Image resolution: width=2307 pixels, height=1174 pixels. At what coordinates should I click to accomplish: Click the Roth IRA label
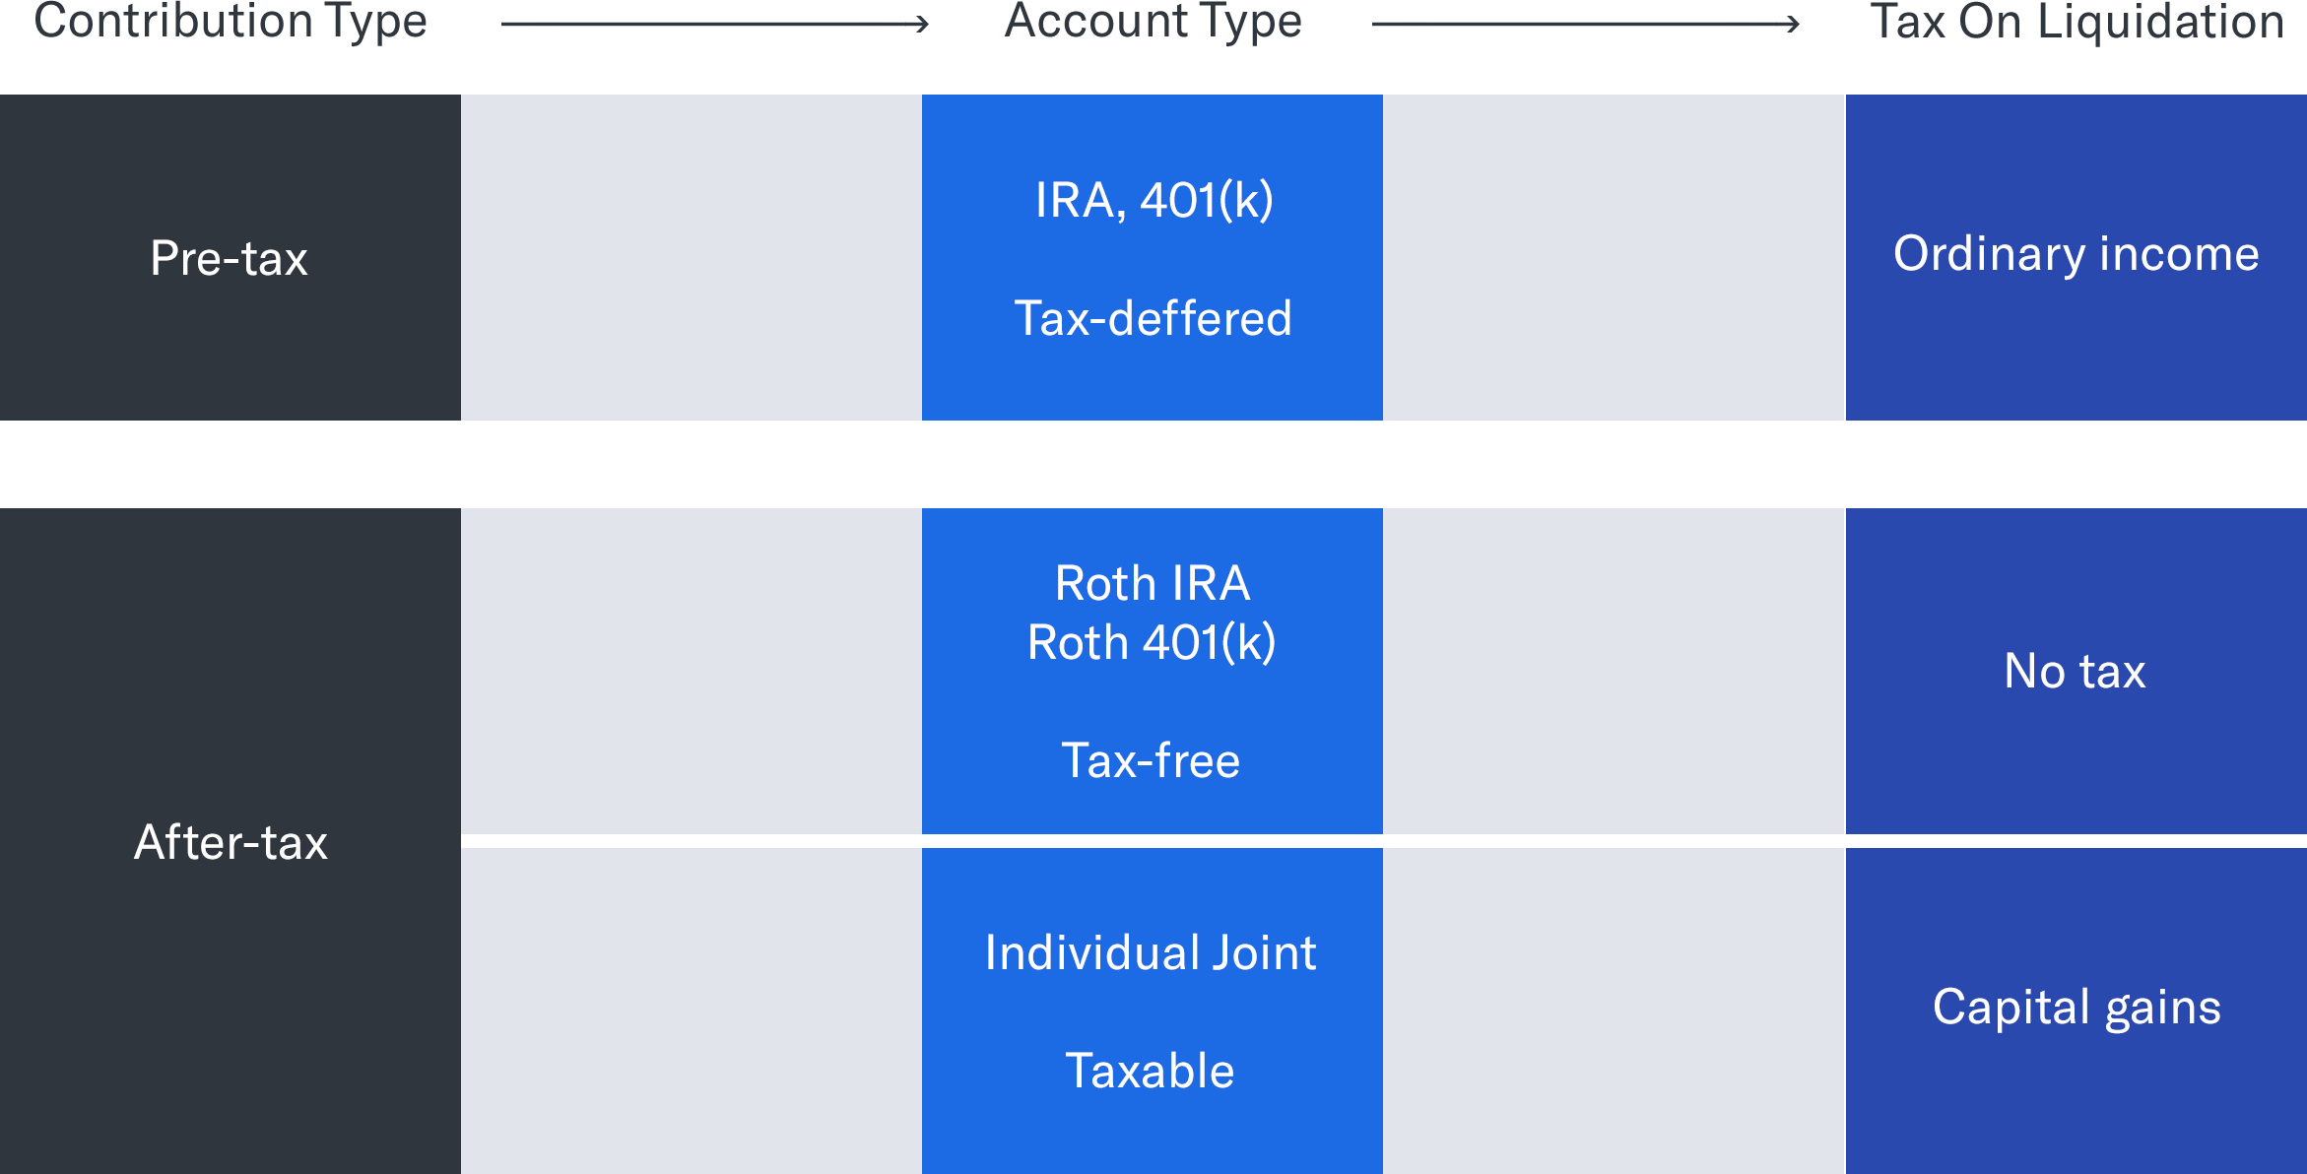click(x=1153, y=583)
